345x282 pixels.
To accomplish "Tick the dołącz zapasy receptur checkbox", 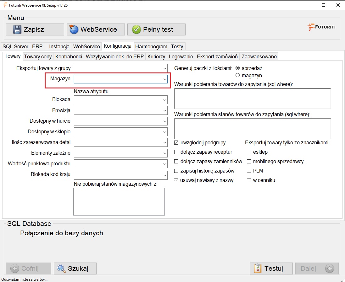I will click(x=176, y=152).
